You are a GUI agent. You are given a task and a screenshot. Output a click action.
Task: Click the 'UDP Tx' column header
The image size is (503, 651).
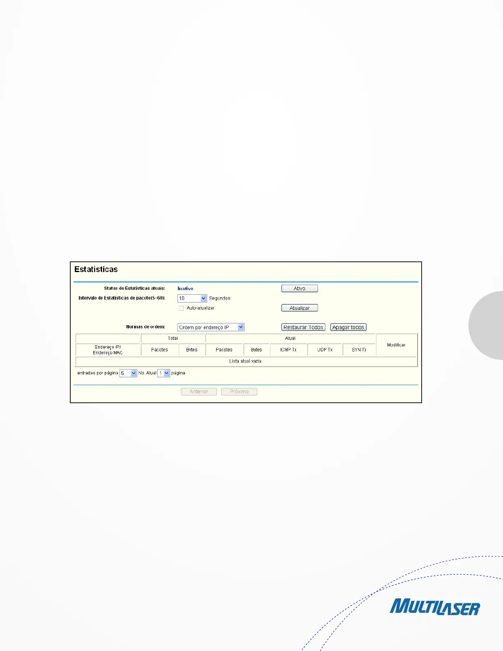[325, 350]
